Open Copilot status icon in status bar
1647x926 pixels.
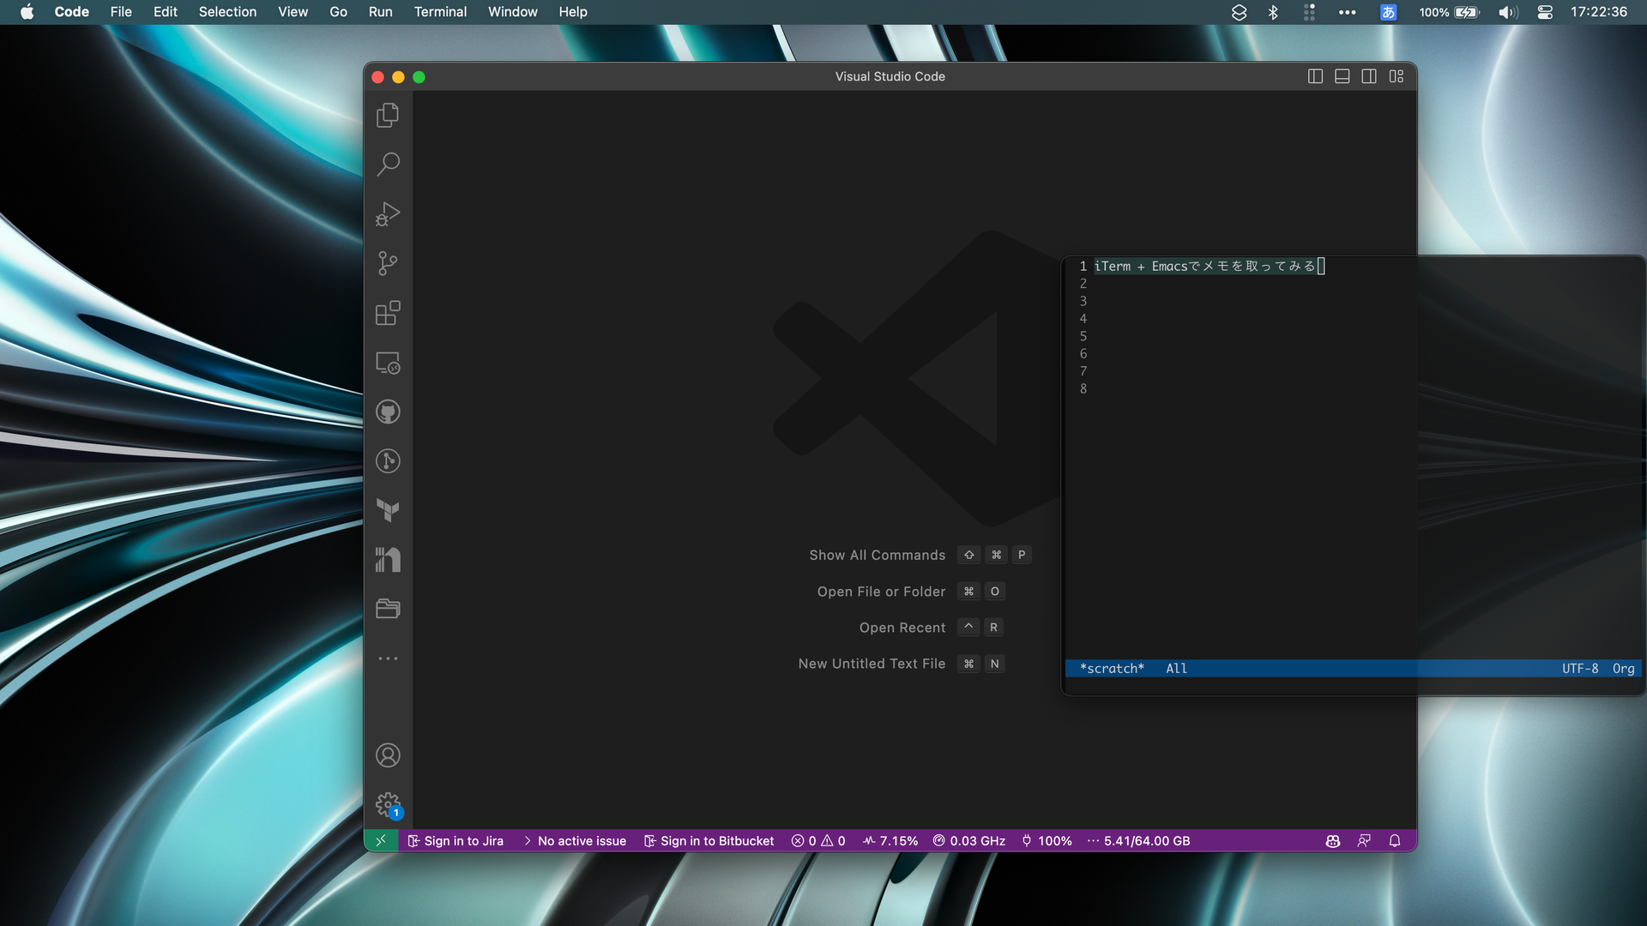(1333, 841)
